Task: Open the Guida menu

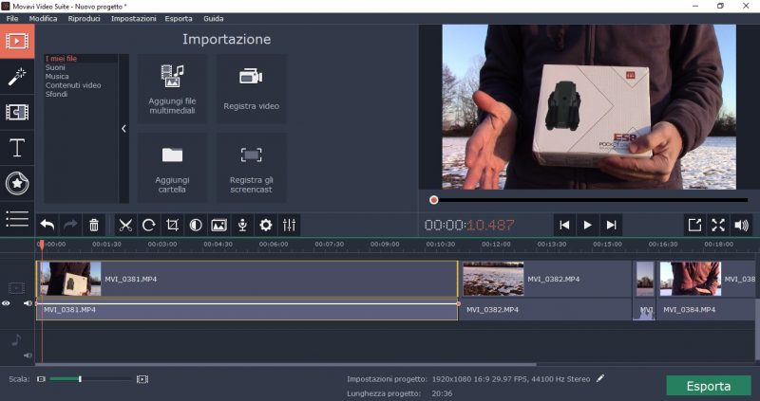Action: pyautogui.click(x=213, y=18)
